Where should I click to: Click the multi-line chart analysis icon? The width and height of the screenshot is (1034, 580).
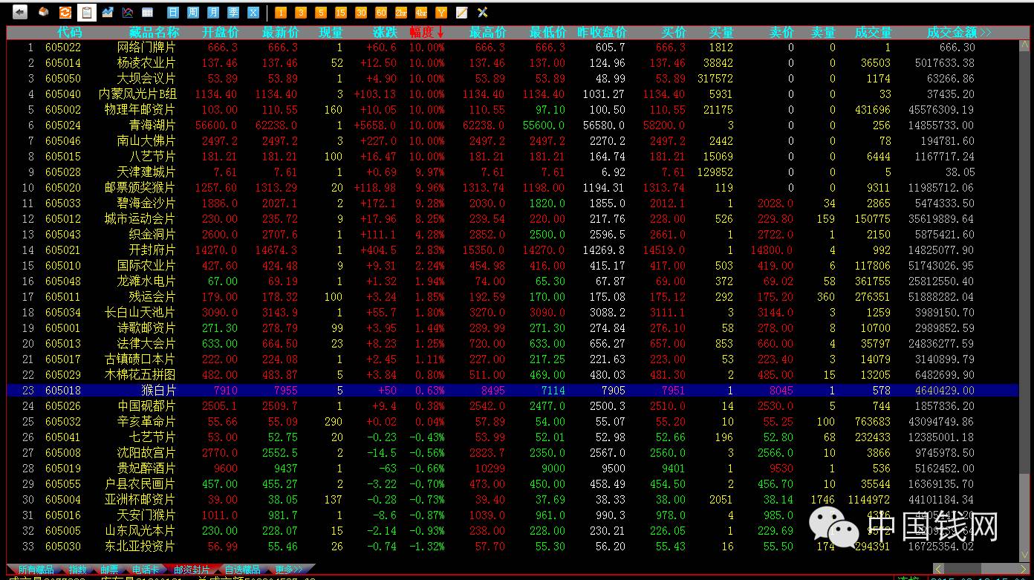[x=128, y=13]
